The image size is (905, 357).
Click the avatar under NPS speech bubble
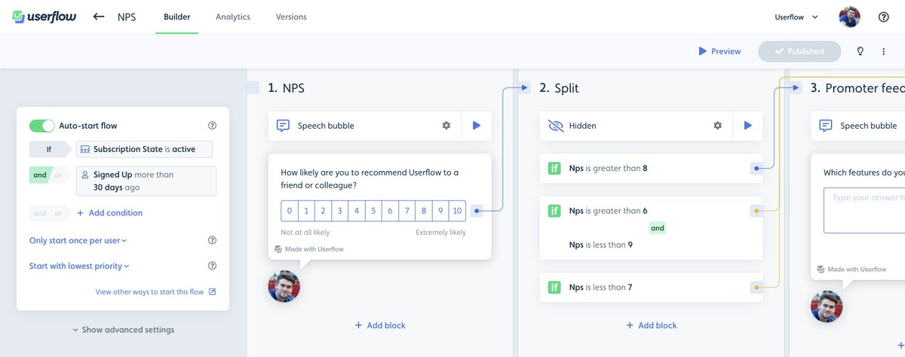pos(284,286)
